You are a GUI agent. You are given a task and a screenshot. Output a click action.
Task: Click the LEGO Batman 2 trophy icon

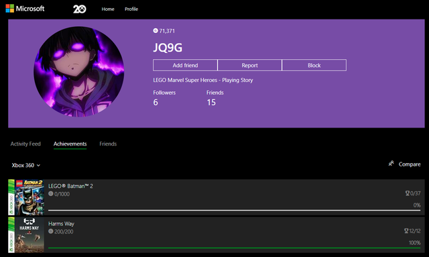408,193
